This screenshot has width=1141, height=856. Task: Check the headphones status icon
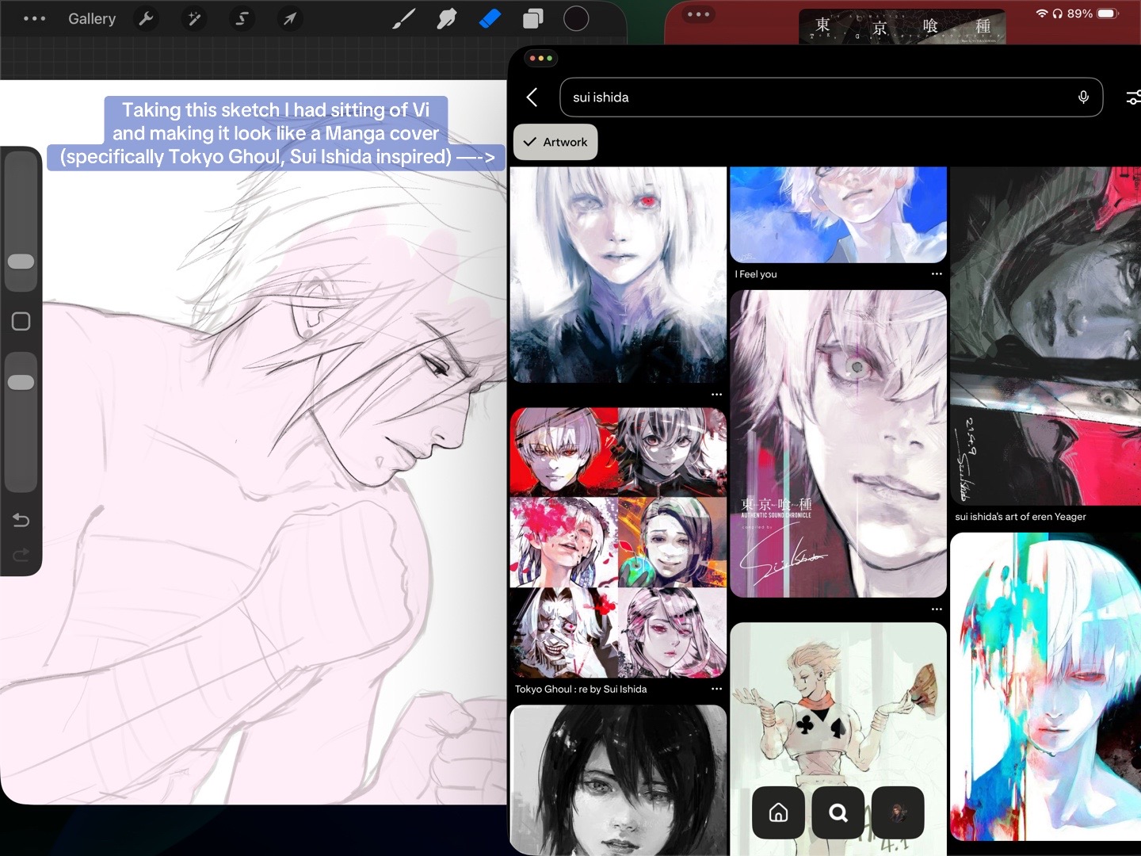(x=1058, y=13)
